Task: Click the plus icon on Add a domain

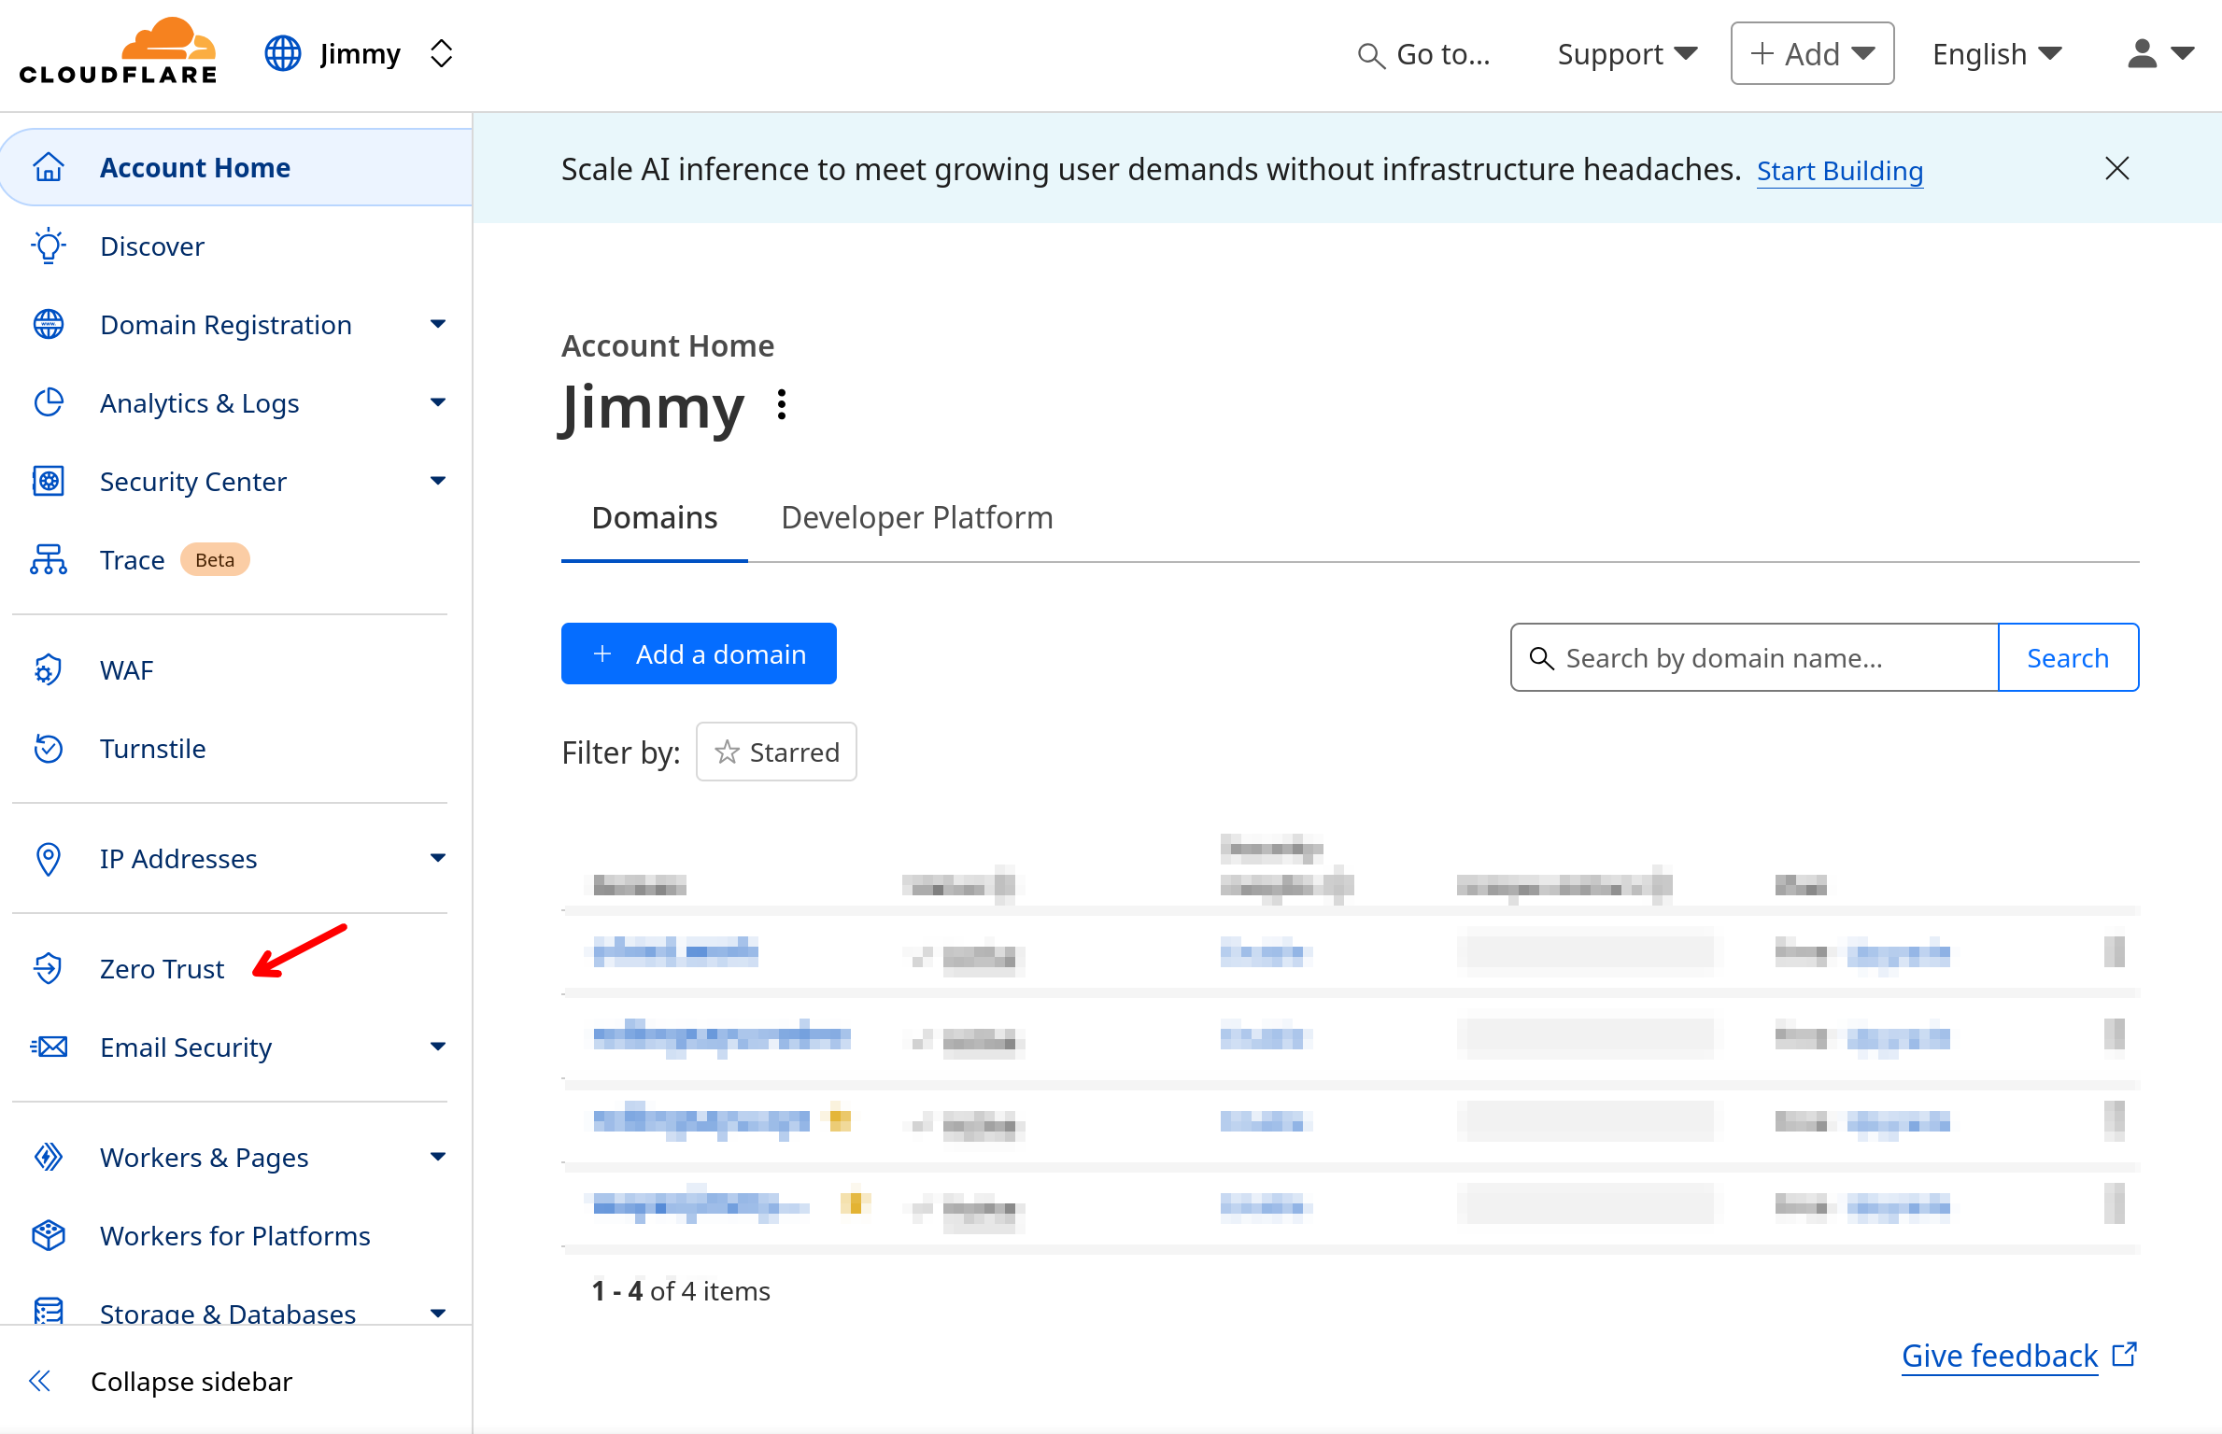Action: tap(602, 654)
